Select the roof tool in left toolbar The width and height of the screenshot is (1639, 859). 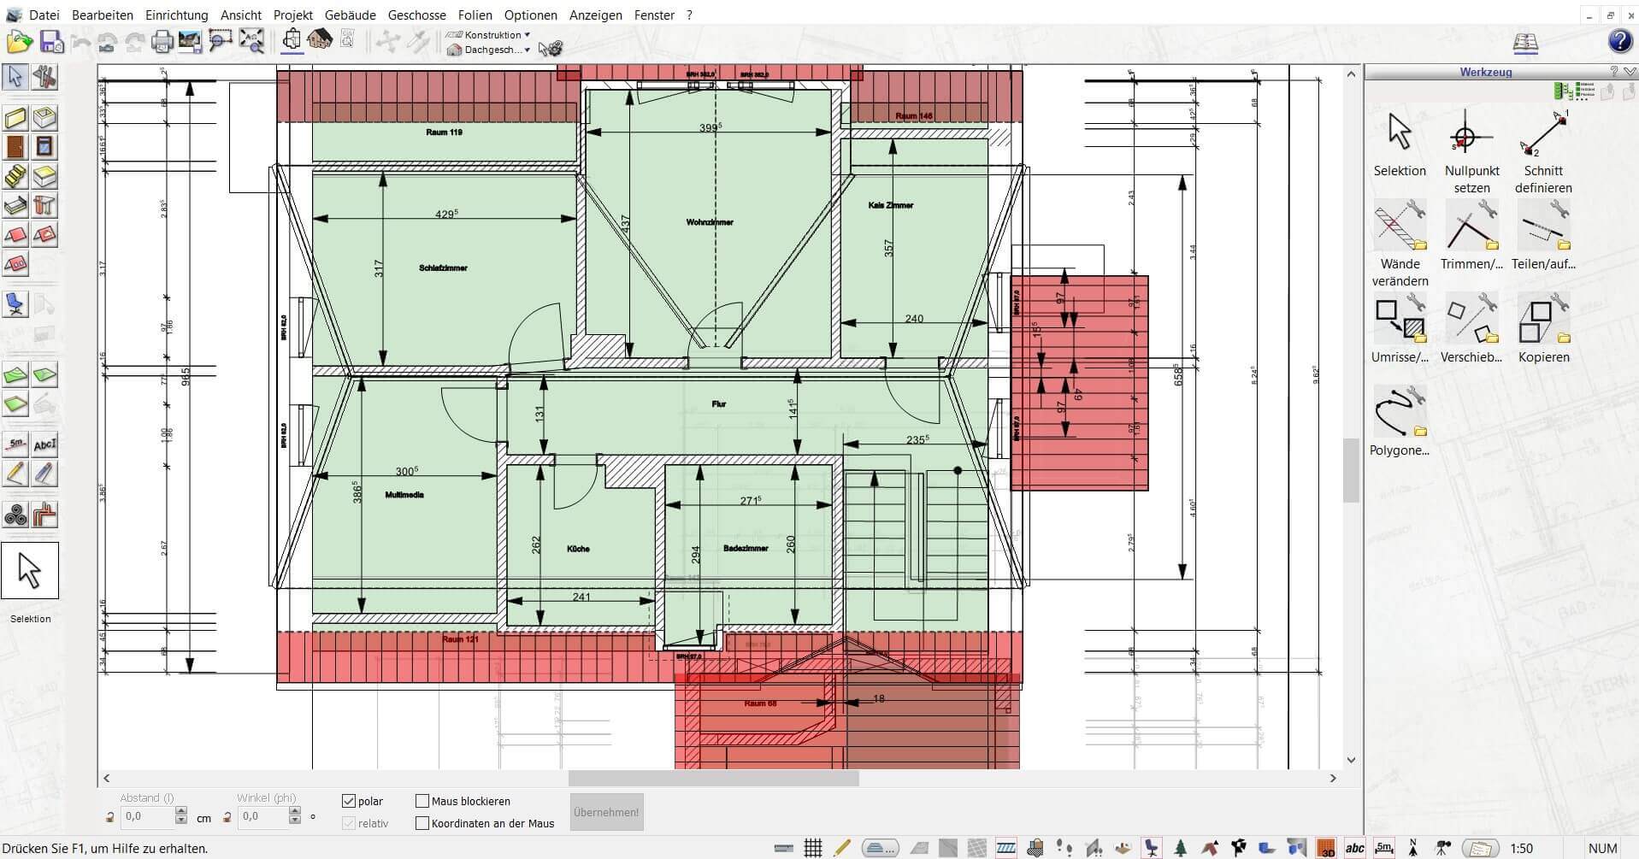tap(16, 234)
